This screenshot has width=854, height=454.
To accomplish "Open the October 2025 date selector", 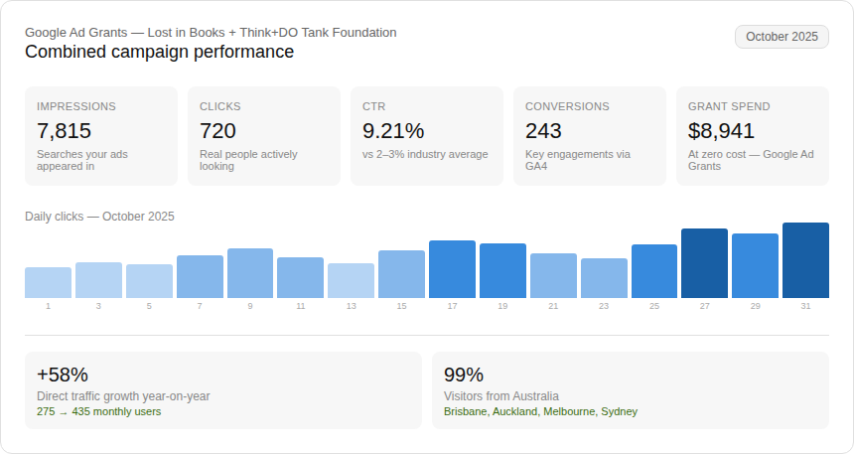I will pos(782,37).
